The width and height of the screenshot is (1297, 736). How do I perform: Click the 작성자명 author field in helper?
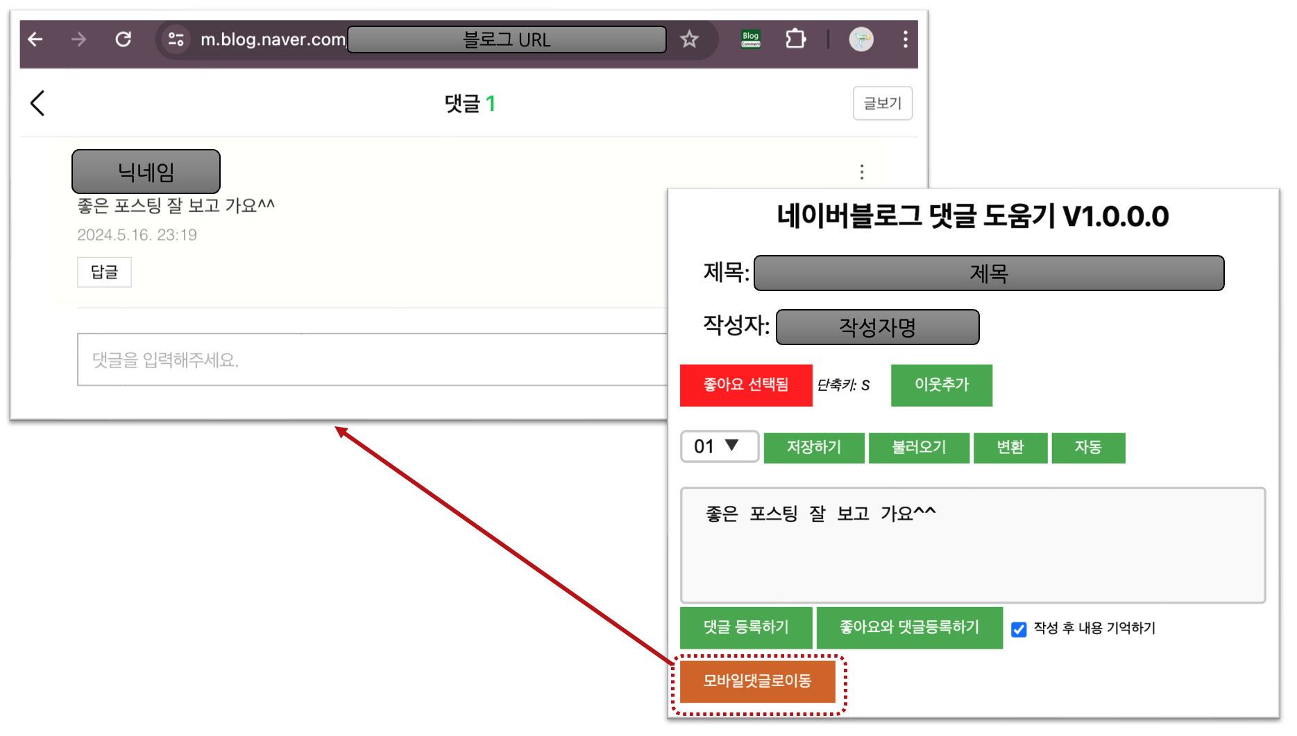877,327
